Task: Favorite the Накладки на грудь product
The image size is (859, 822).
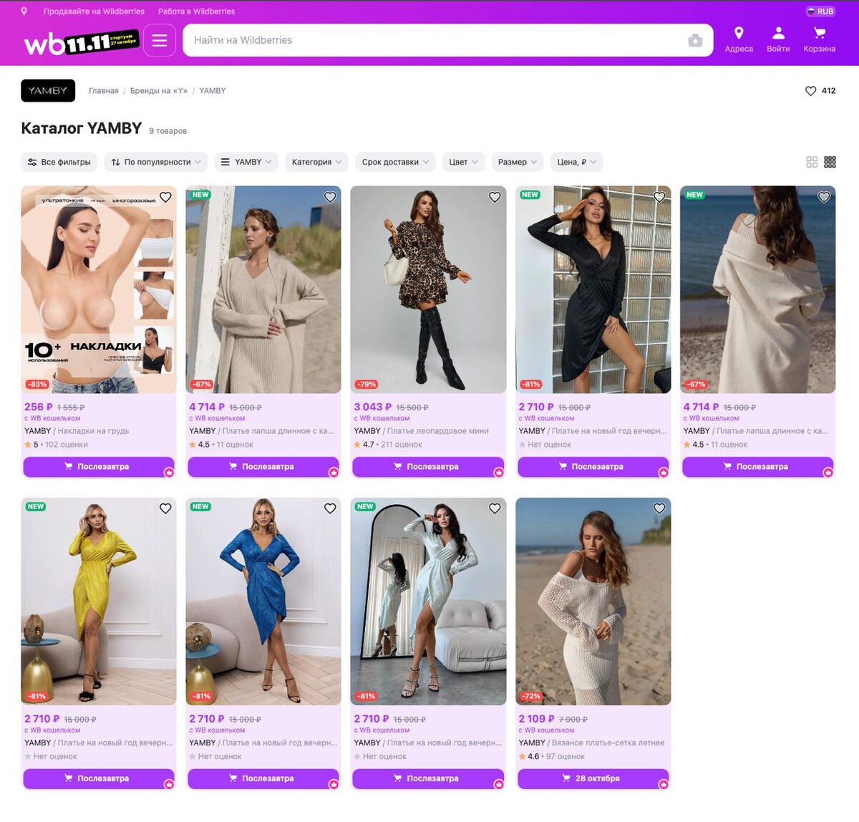Action: 165,197
